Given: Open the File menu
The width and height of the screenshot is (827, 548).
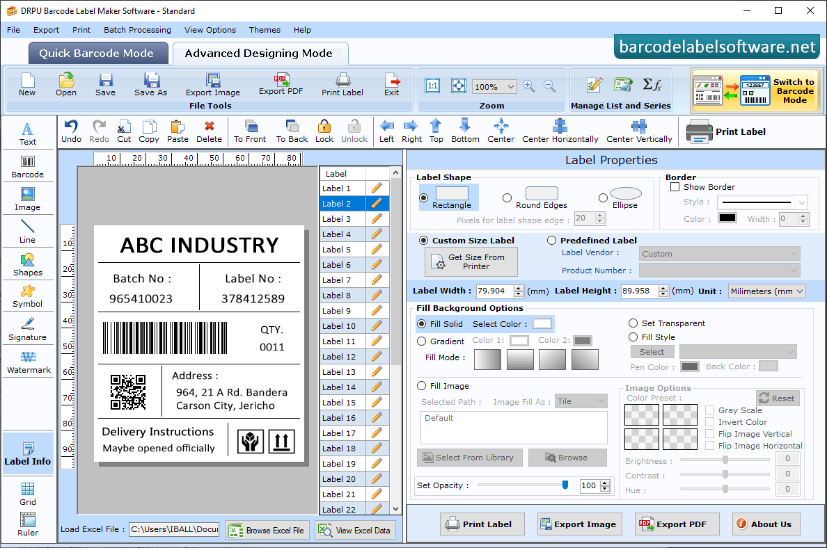Looking at the screenshot, I should 14,30.
